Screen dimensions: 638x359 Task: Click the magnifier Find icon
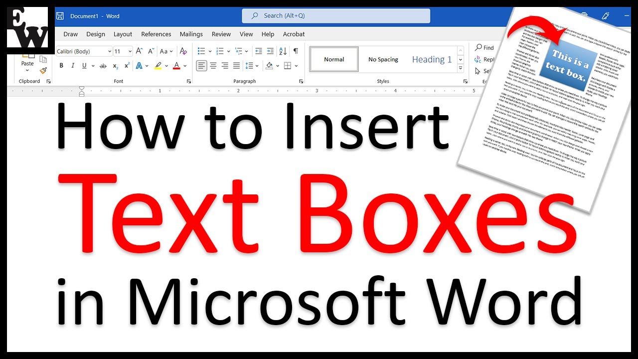(x=478, y=47)
